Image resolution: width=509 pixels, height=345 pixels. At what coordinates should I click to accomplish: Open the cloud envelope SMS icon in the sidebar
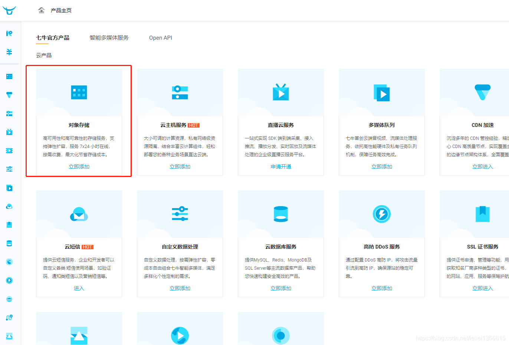(x=9, y=206)
